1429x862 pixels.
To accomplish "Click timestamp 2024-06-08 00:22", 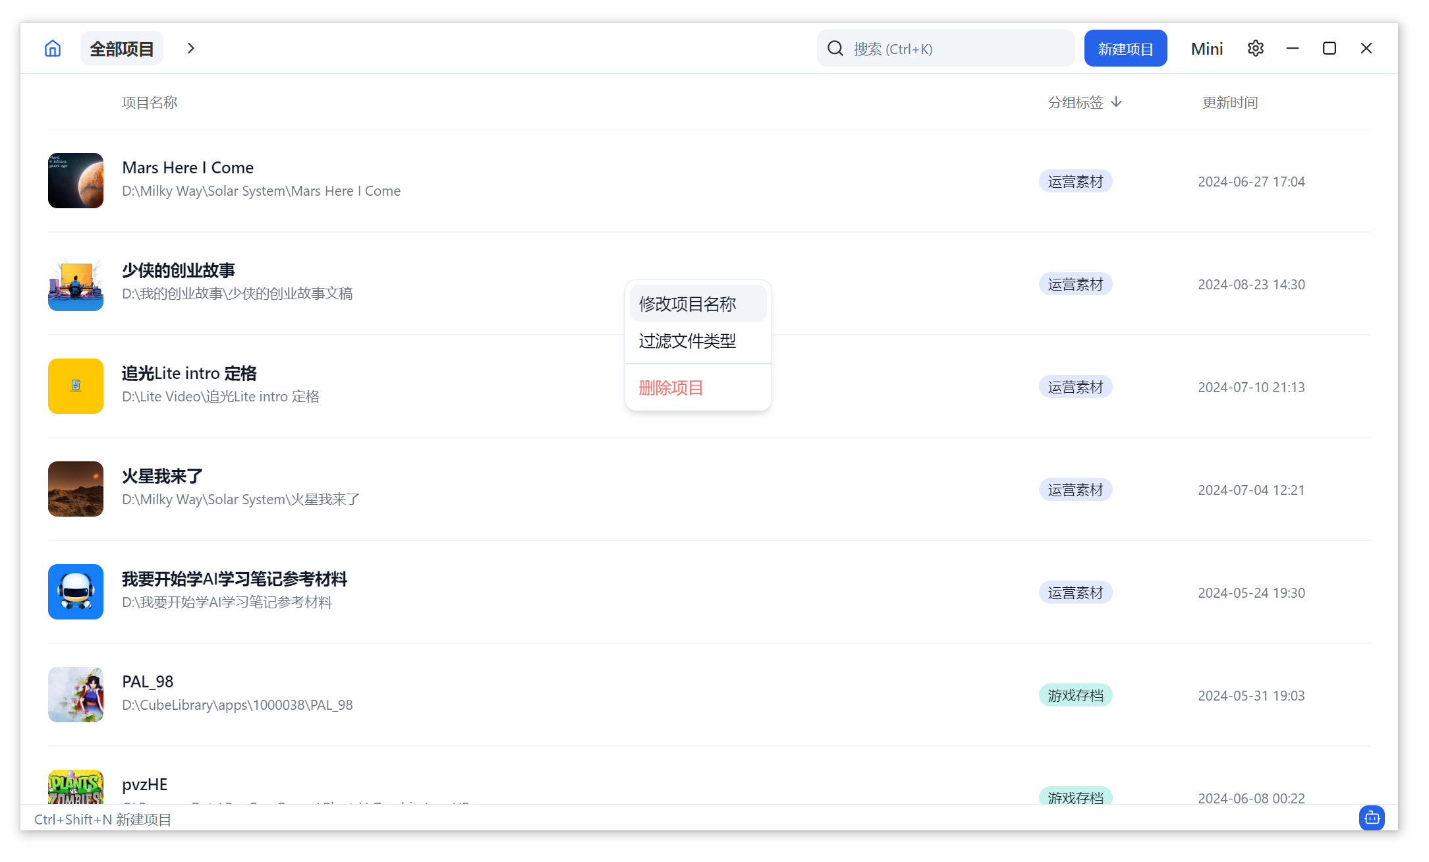I will click(x=1251, y=797).
